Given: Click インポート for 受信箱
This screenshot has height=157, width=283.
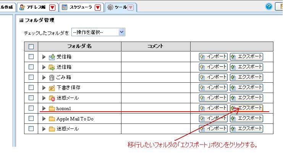Looking at the screenshot, I should click(213, 57).
